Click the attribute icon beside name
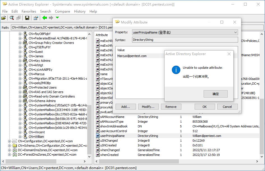The height and width of the screenshot is (171, 265). 98,74
